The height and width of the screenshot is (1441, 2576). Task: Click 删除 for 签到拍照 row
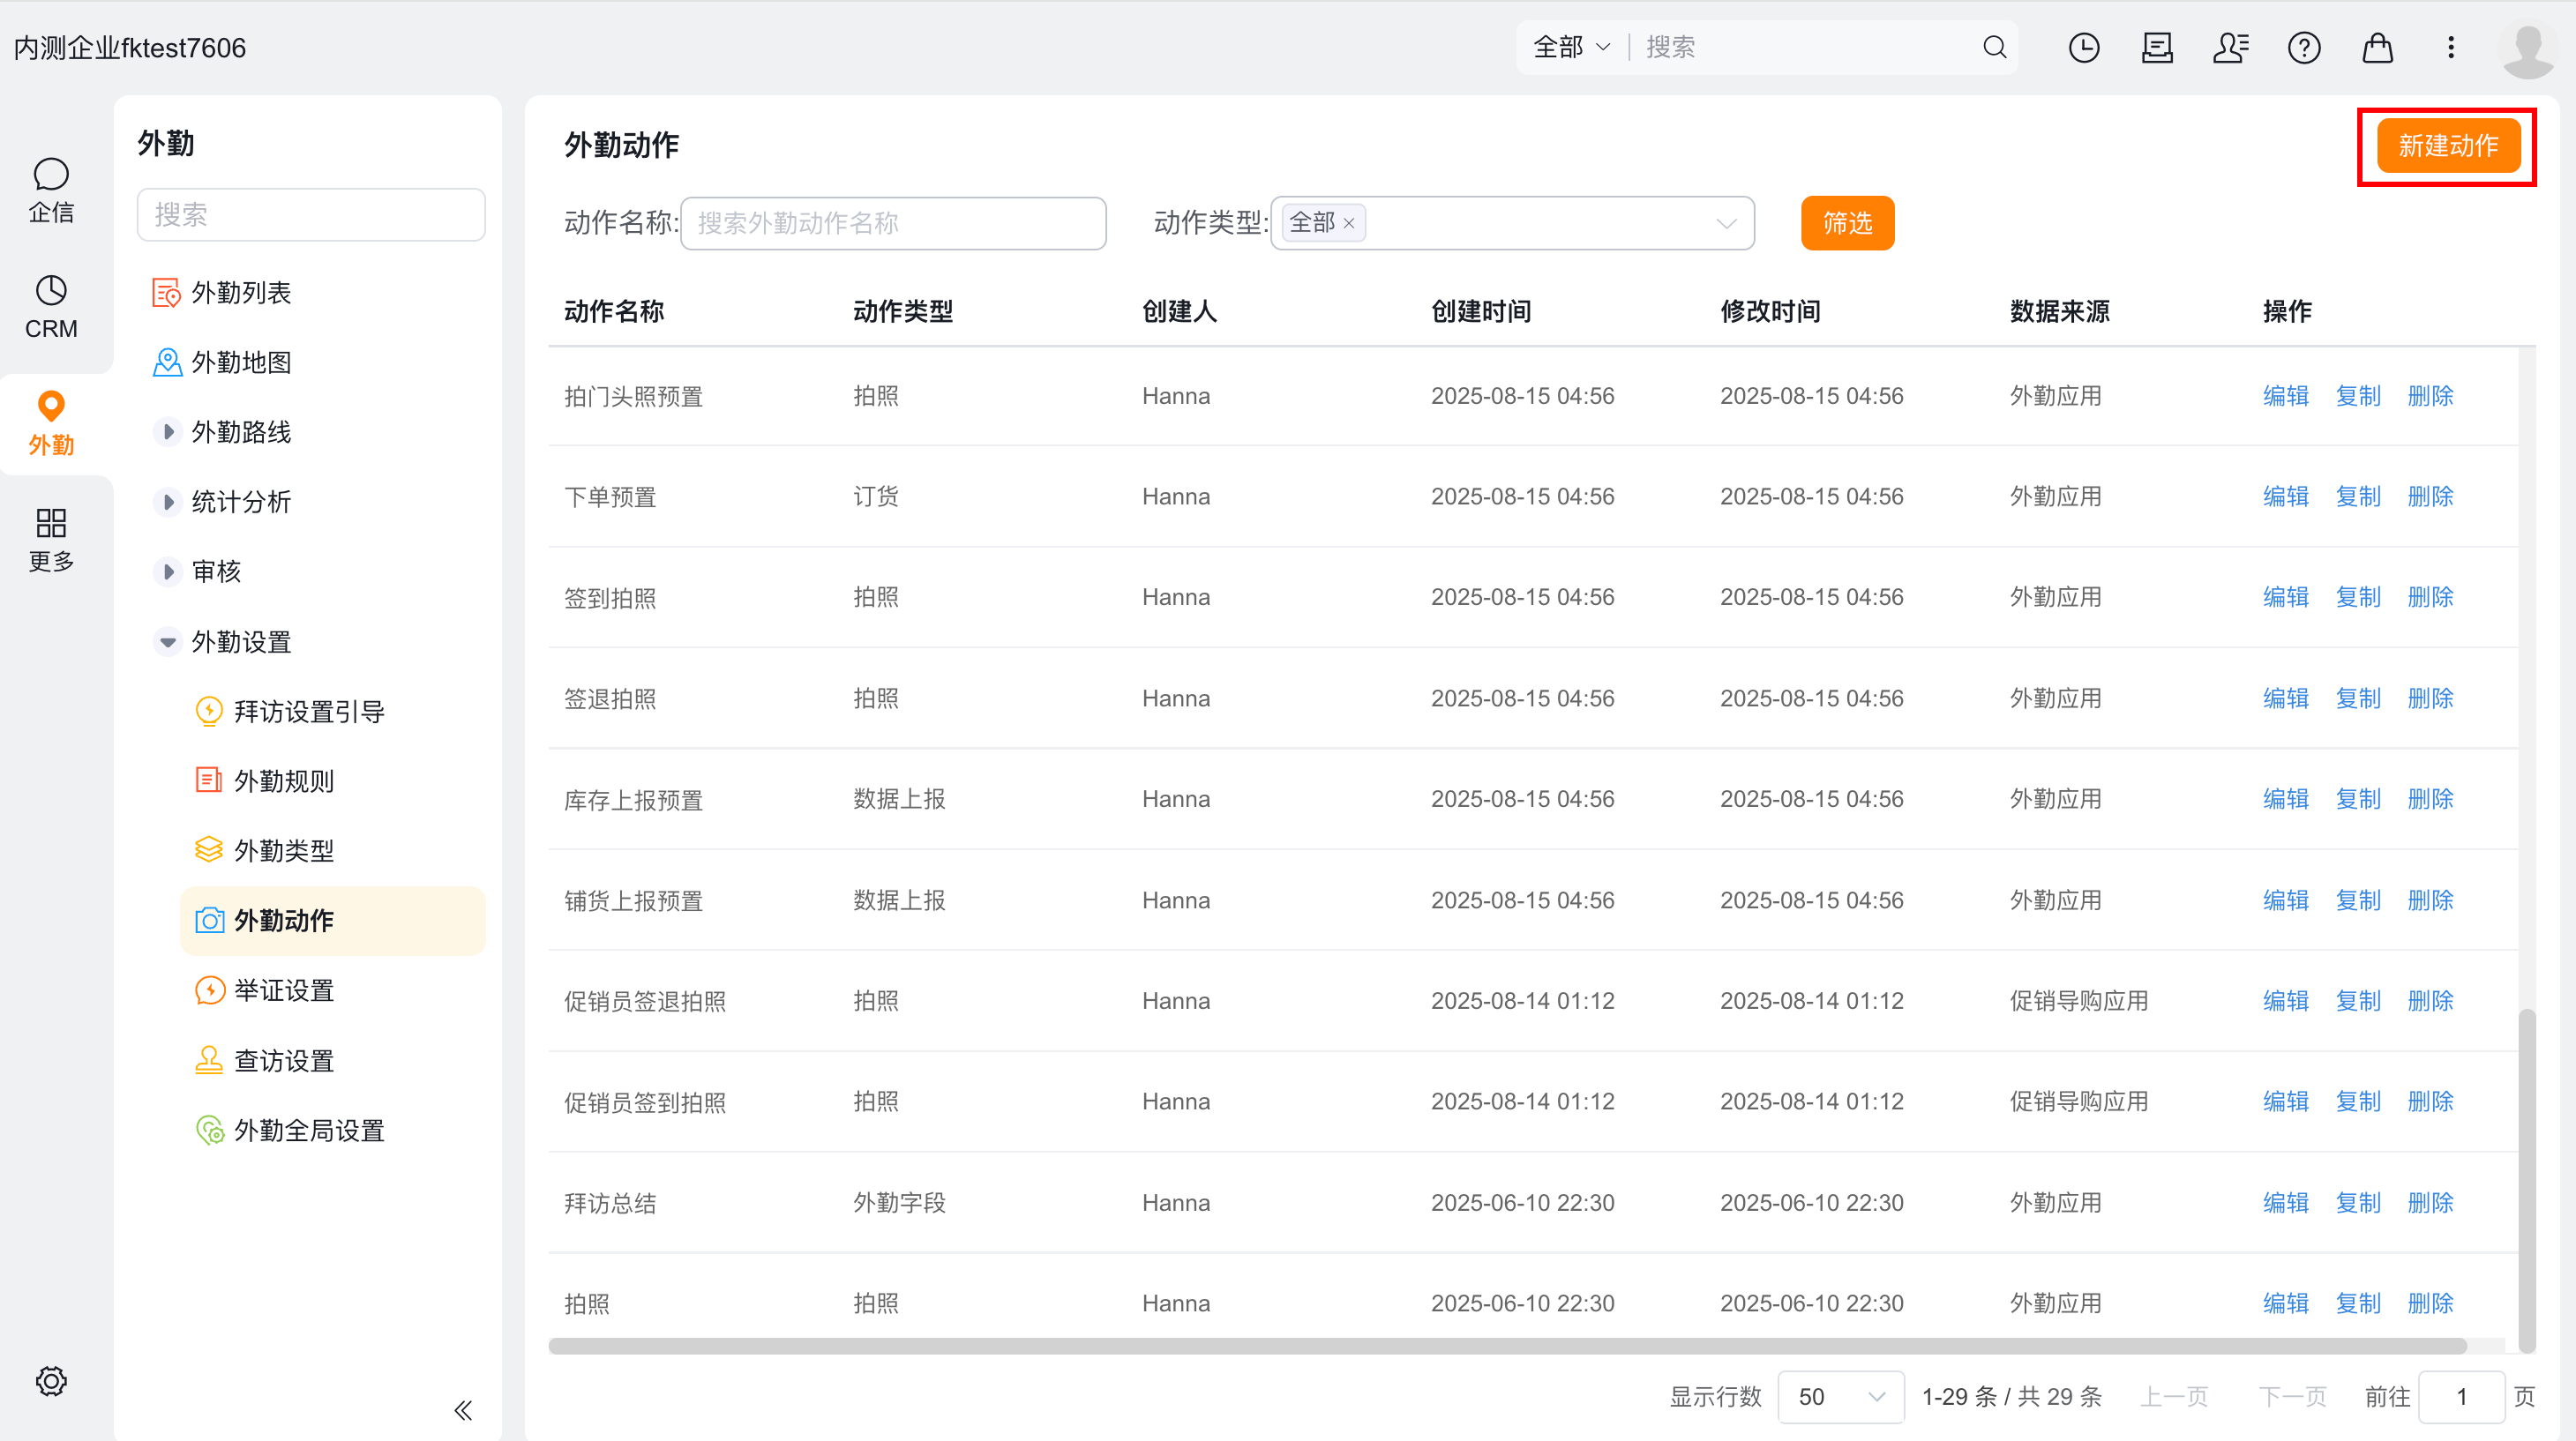(x=2430, y=598)
